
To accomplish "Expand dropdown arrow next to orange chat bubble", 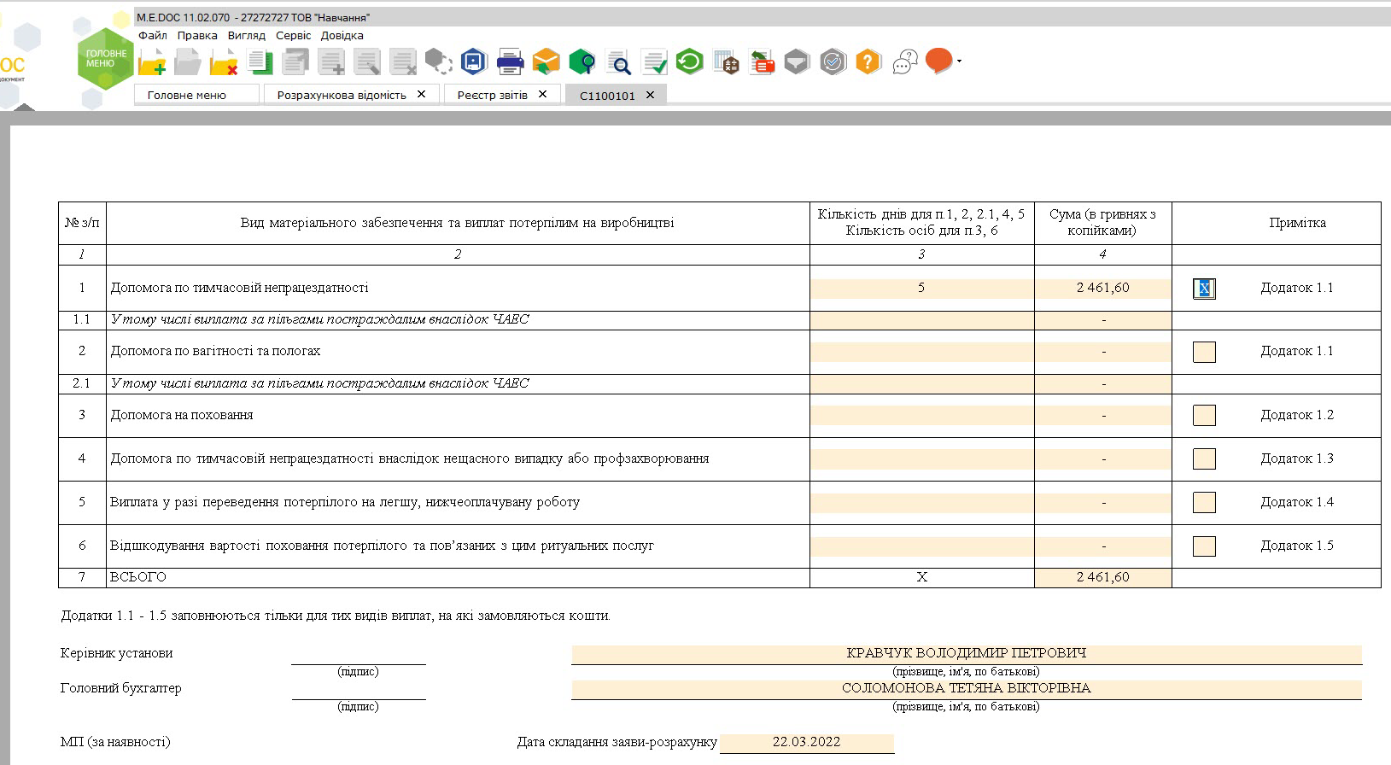I will pyautogui.click(x=960, y=61).
